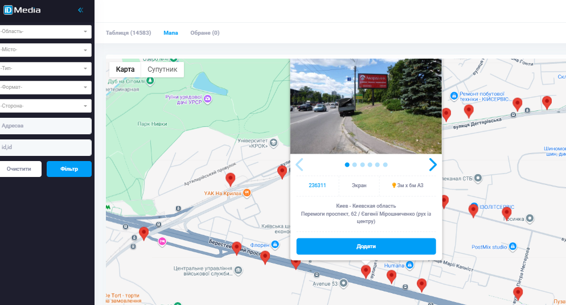This screenshot has height=305, width=566.
Task: Click the lightbulb icon near 3м х 6м
Action: click(x=394, y=186)
